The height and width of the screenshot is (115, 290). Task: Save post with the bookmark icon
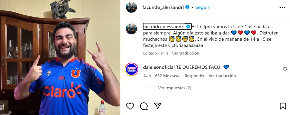pyautogui.click(x=283, y=106)
